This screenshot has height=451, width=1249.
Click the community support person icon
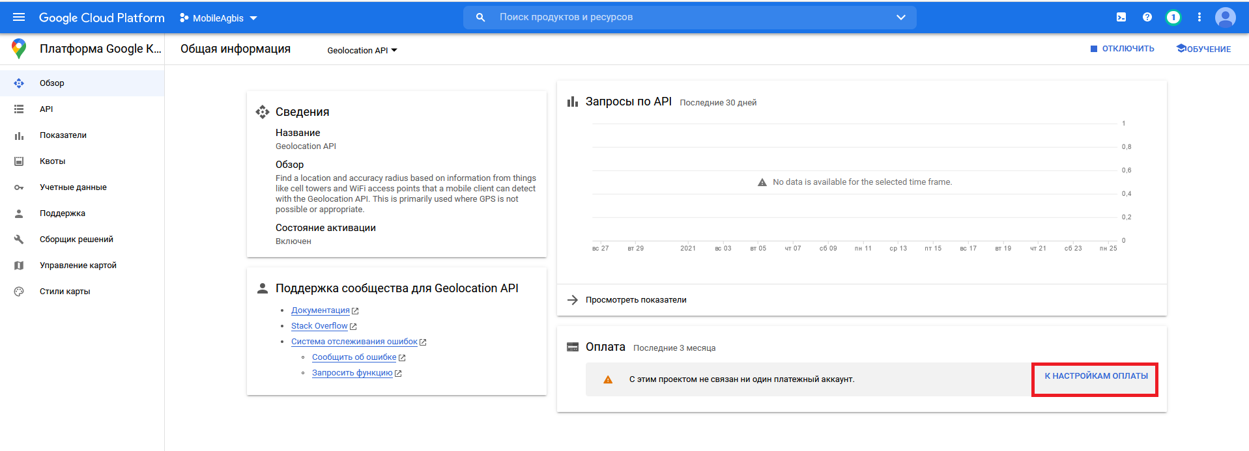point(263,288)
